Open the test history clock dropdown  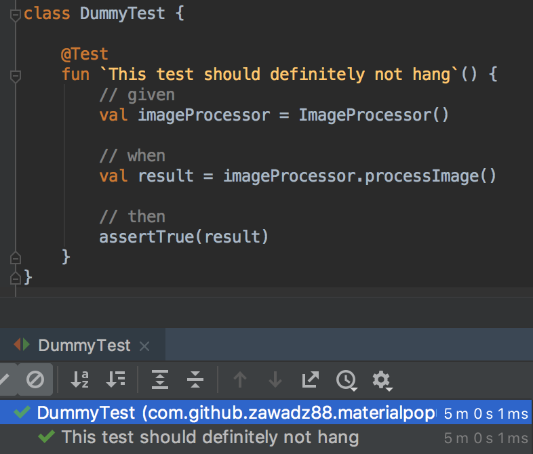tap(347, 380)
